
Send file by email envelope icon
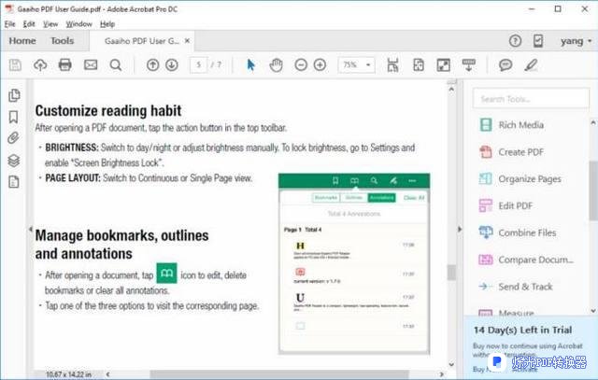point(91,65)
